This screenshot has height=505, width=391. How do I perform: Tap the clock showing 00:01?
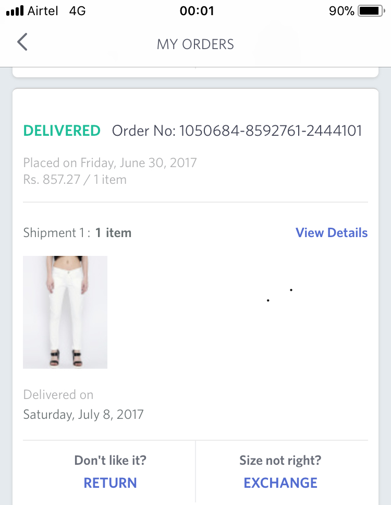[197, 11]
